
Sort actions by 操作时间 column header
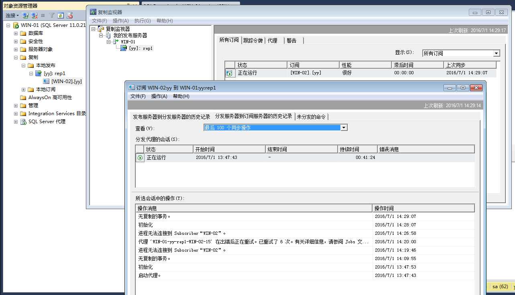423,208
